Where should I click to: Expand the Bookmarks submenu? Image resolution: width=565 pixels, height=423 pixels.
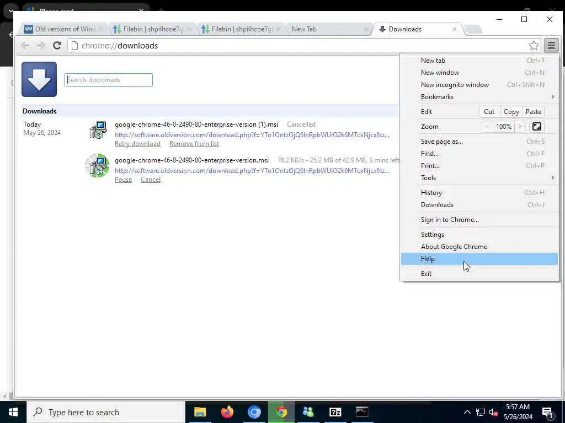coord(479,97)
